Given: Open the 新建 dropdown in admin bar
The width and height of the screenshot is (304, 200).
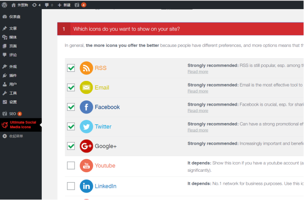Looking at the screenshot, I should coord(64,5).
